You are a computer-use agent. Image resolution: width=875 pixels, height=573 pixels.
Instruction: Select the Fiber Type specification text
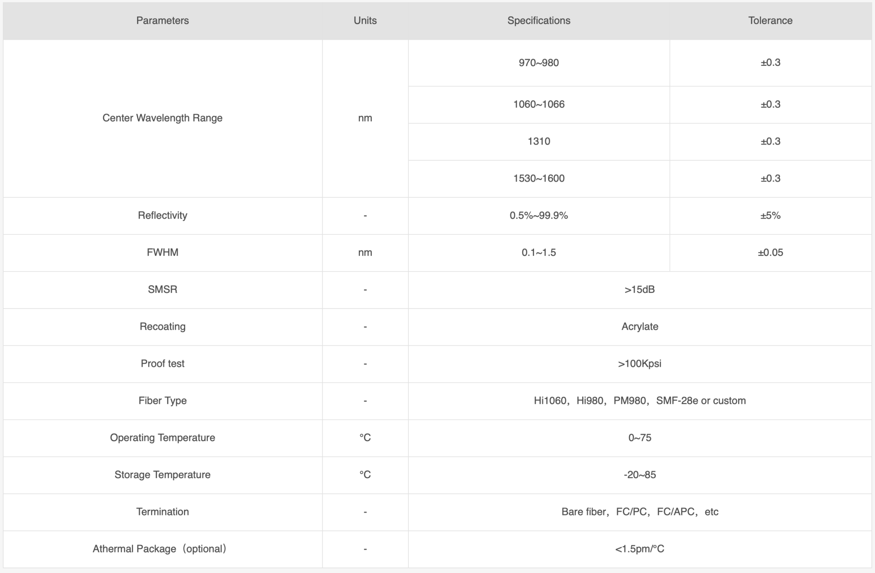pyautogui.click(x=639, y=401)
